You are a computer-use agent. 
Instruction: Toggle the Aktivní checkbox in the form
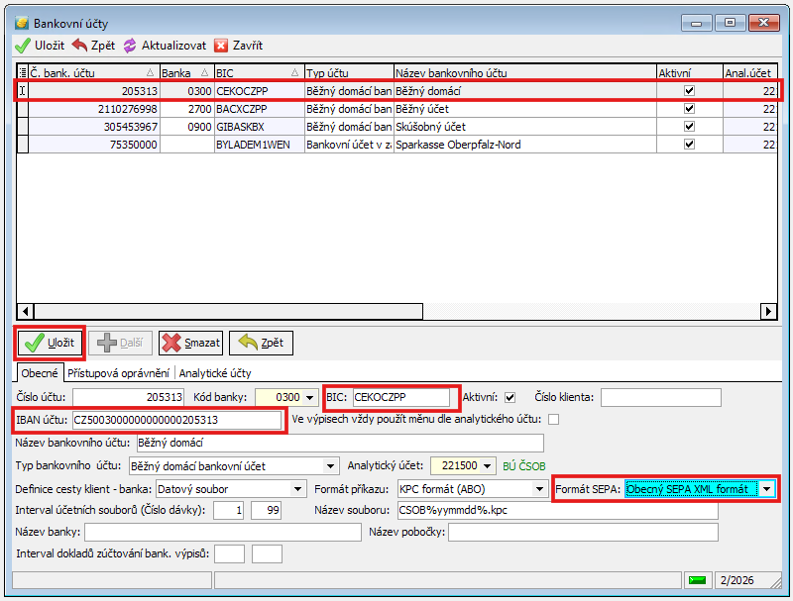(510, 397)
